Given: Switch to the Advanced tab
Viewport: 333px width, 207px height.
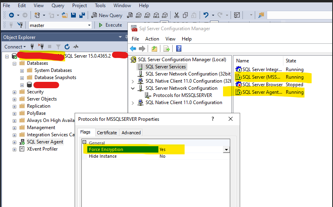Looking at the screenshot, I should click(x=131, y=133).
